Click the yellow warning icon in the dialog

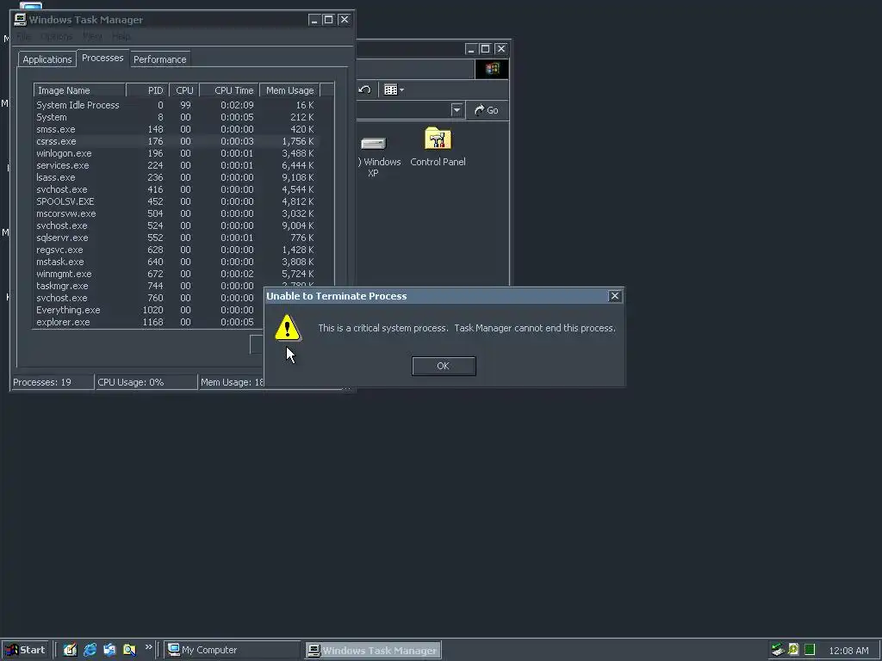(288, 328)
